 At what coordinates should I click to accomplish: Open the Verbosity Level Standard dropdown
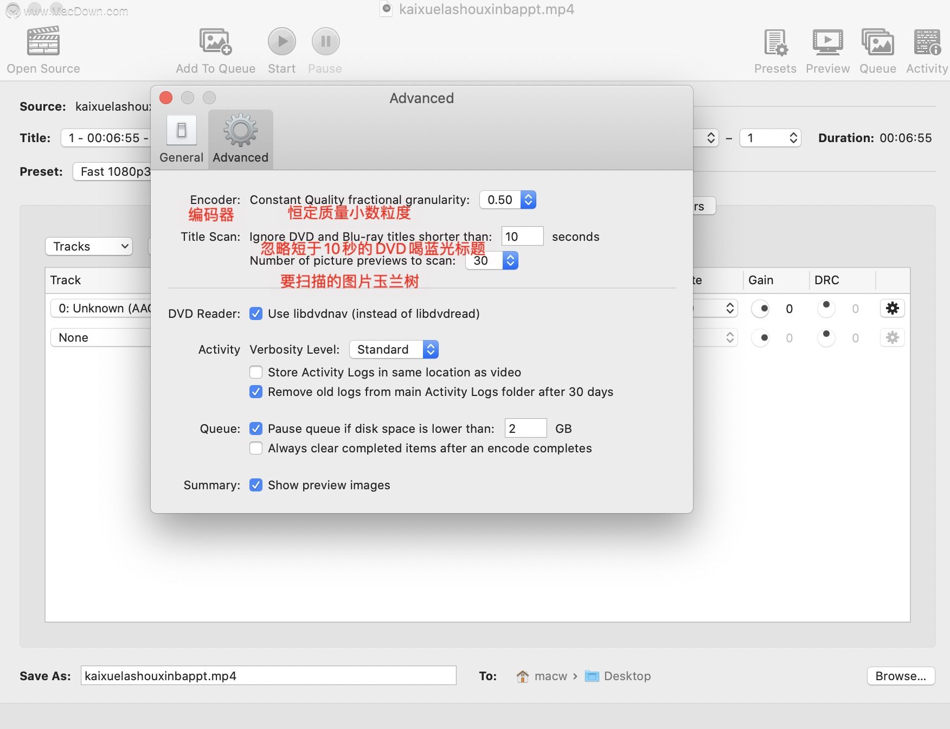tap(394, 349)
